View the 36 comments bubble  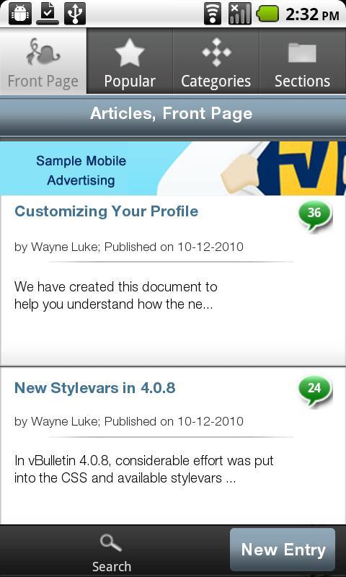tap(315, 216)
